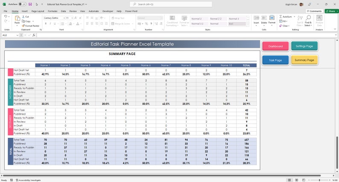Viewport: 339px width, 182px height.
Task: Open Sort & Filter
Action: coord(300,21)
